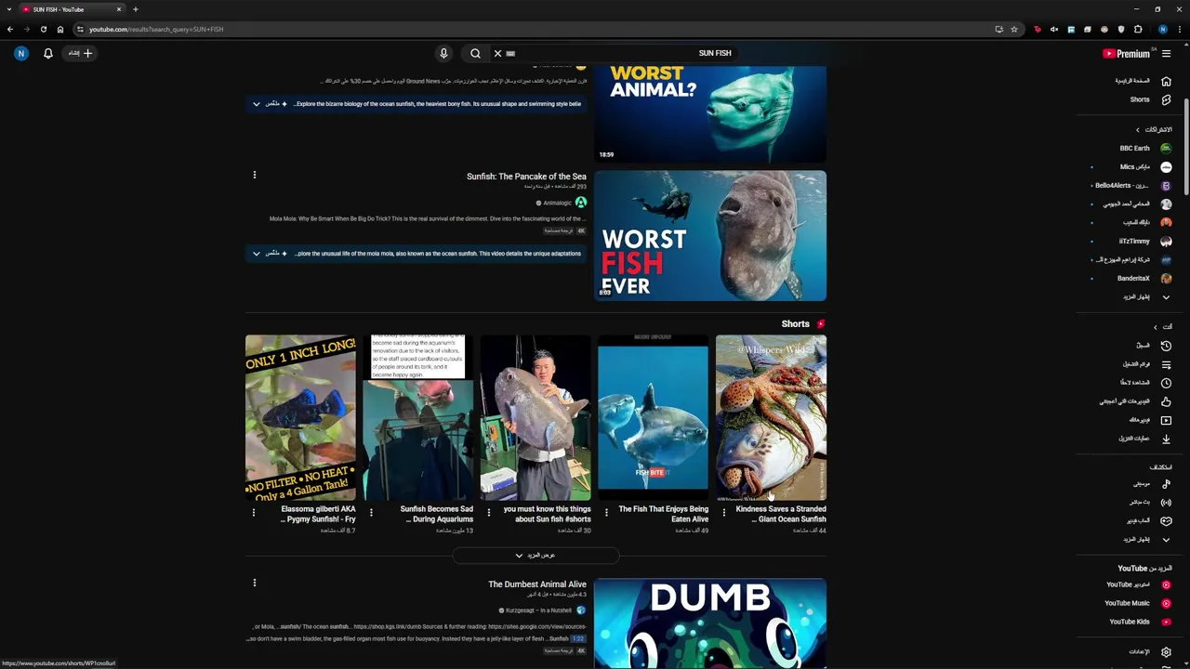1190x669 pixels.
Task: Open the Home page sidebar icon
Action: [x=1166, y=81]
